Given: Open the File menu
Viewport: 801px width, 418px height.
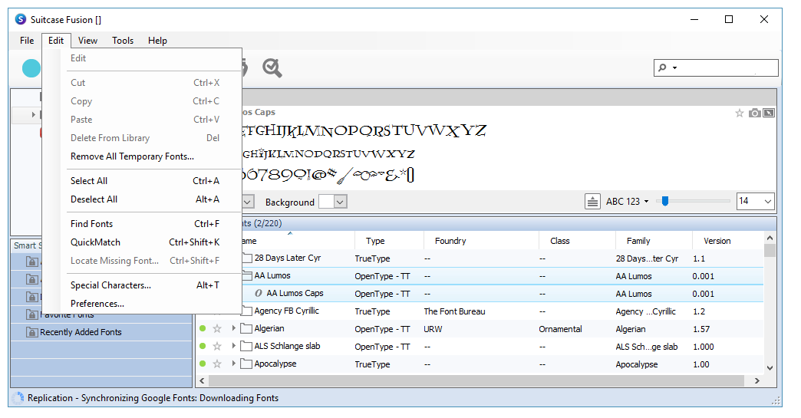Looking at the screenshot, I should pyautogui.click(x=27, y=41).
